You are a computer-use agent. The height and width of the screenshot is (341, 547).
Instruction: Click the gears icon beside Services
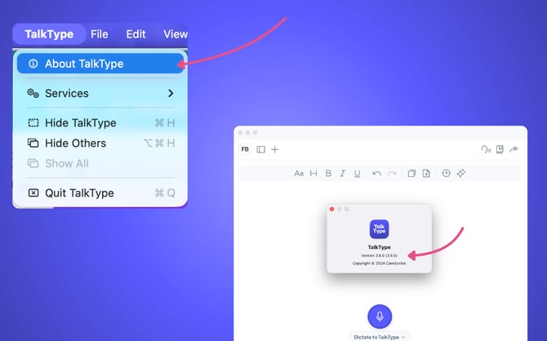click(x=33, y=93)
